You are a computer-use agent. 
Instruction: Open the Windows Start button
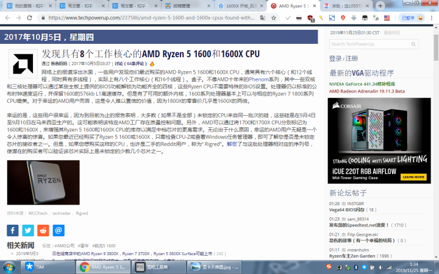[9, 267]
